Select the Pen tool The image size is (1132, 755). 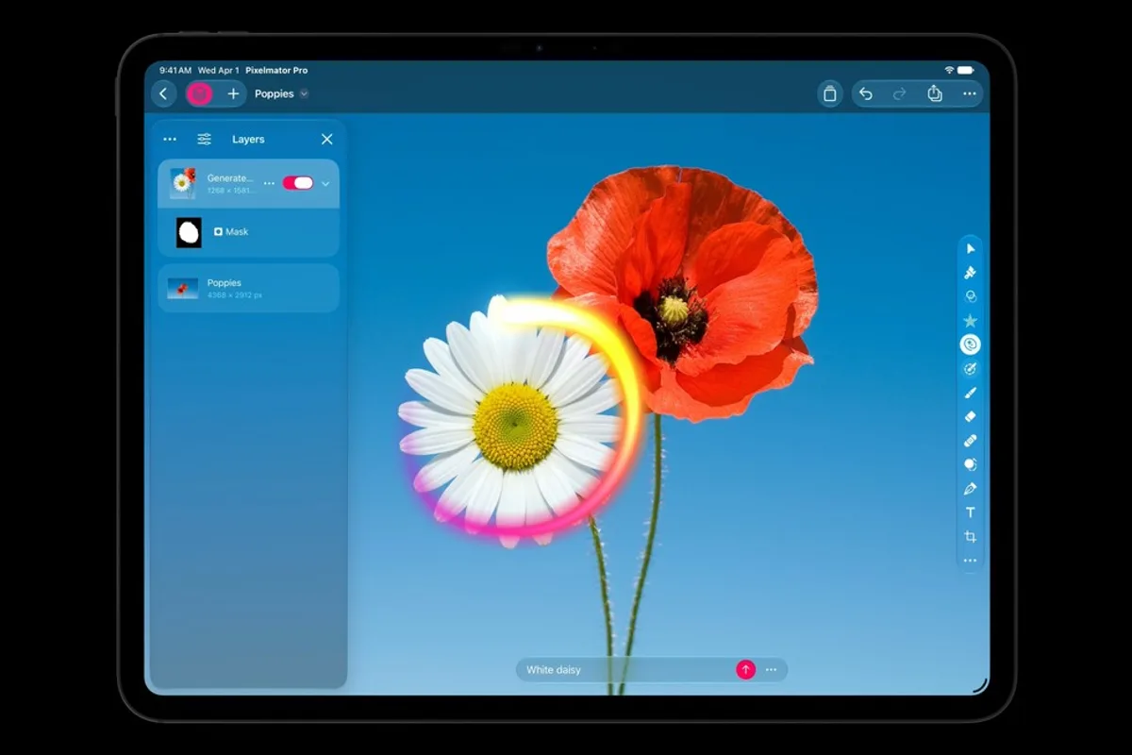[x=970, y=489]
